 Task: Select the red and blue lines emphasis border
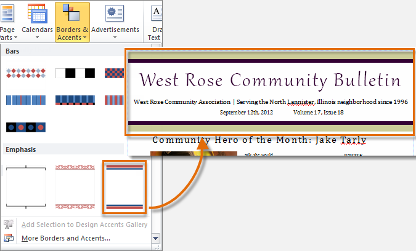click(124, 187)
